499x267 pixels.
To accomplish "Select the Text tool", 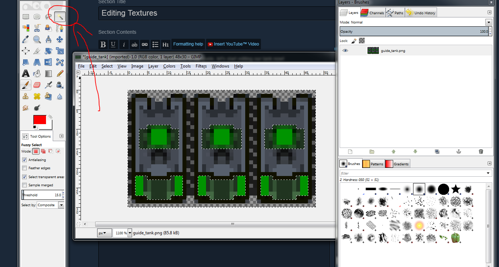I will (26, 74).
